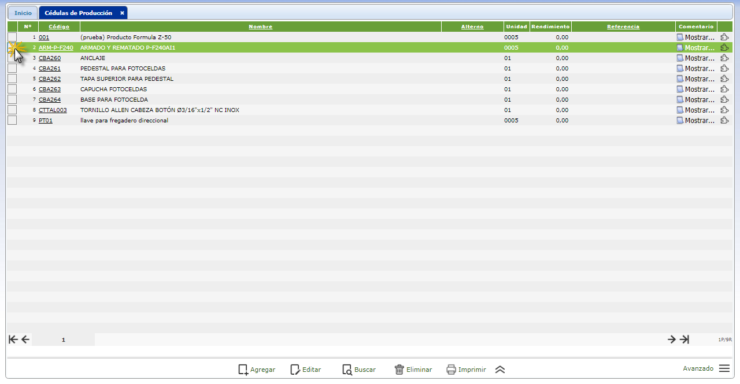
Task: Click the Rendimiento column header
Action: pyautogui.click(x=550, y=27)
